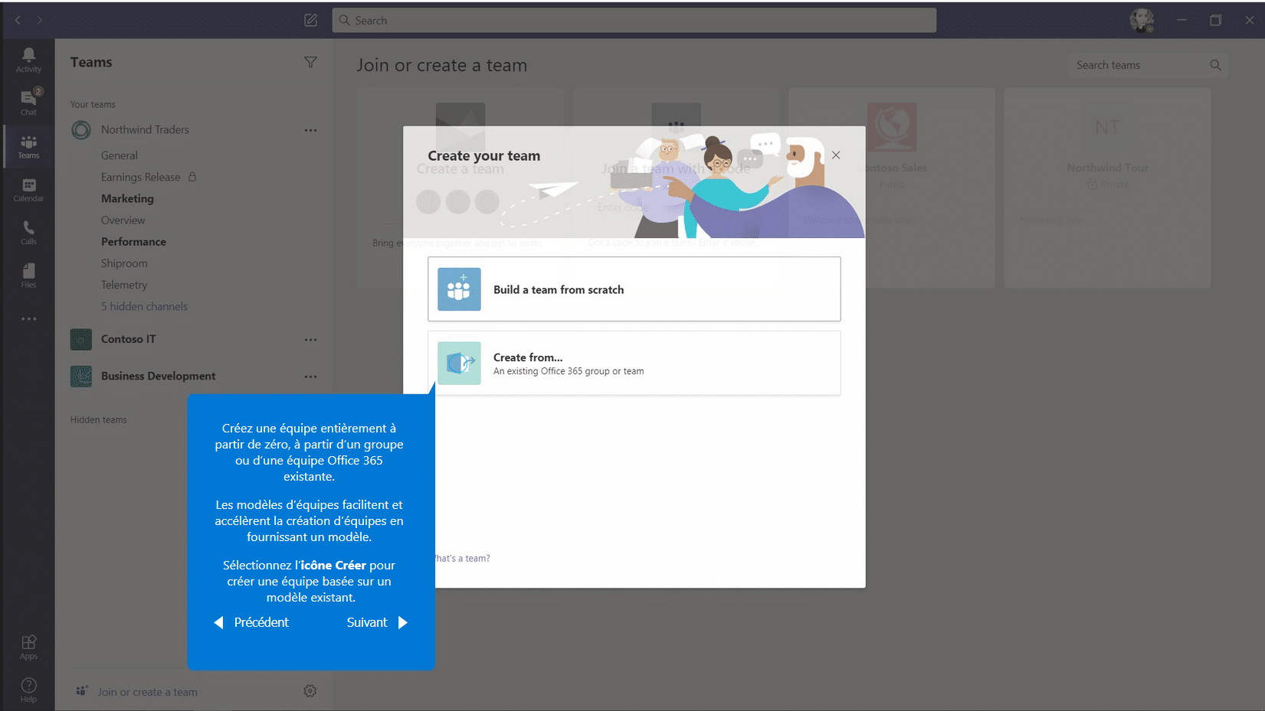The width and height of the screenshot is (1265, 711).
Task: Click Suivant to go to next step
Action: pyautogui.click(x=377, y=622)
